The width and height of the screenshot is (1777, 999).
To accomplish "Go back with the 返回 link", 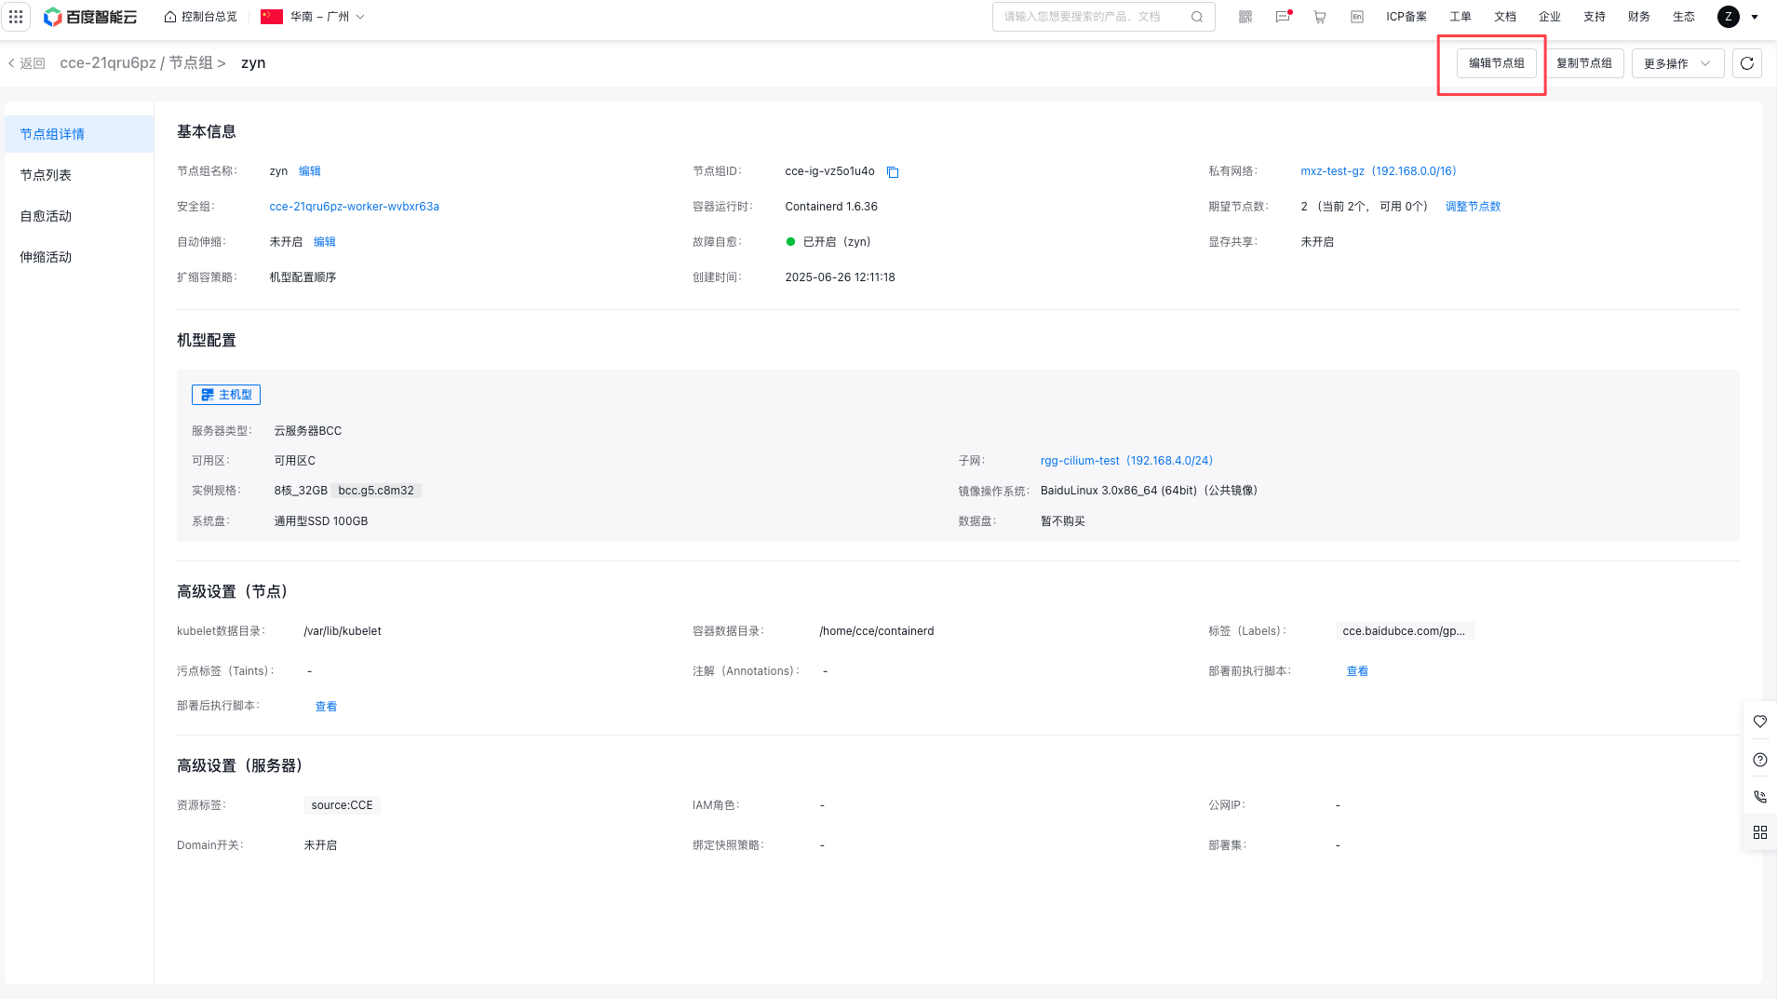I will point(27,63).
